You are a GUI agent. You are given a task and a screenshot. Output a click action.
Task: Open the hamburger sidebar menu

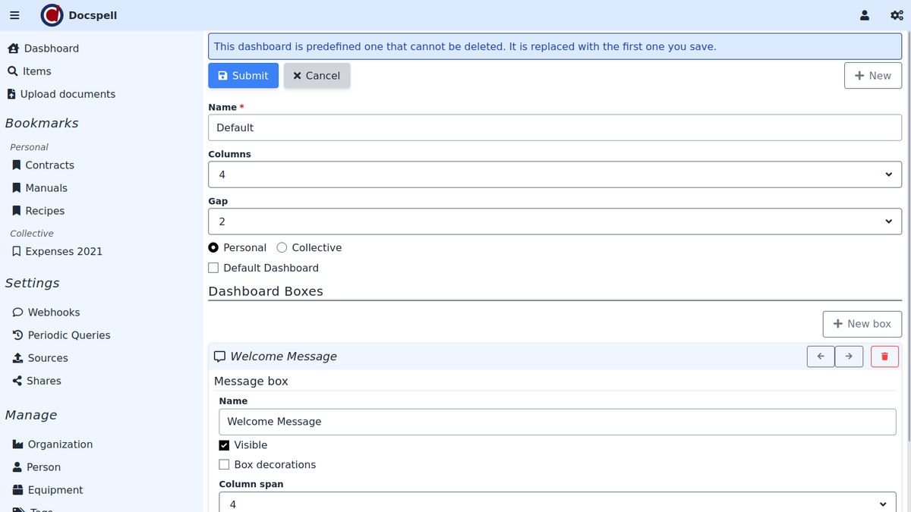14,15
